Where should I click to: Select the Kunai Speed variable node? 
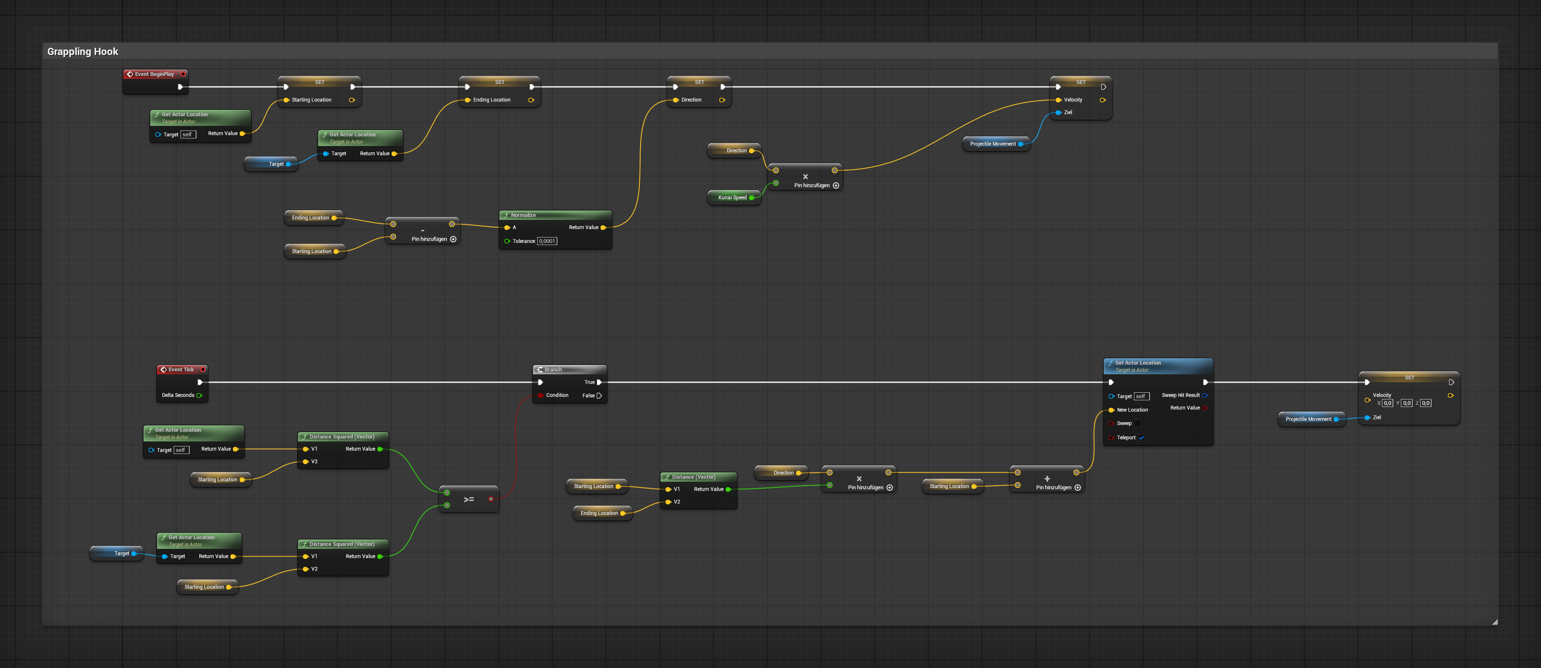tap(734, 197)
